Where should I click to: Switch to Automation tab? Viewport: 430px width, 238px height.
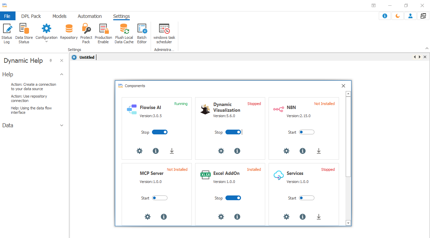(x=90, y=16)
